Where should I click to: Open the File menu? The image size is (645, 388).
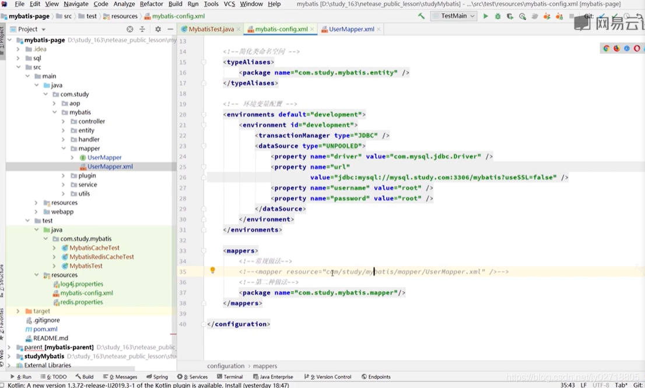[19, 4]
